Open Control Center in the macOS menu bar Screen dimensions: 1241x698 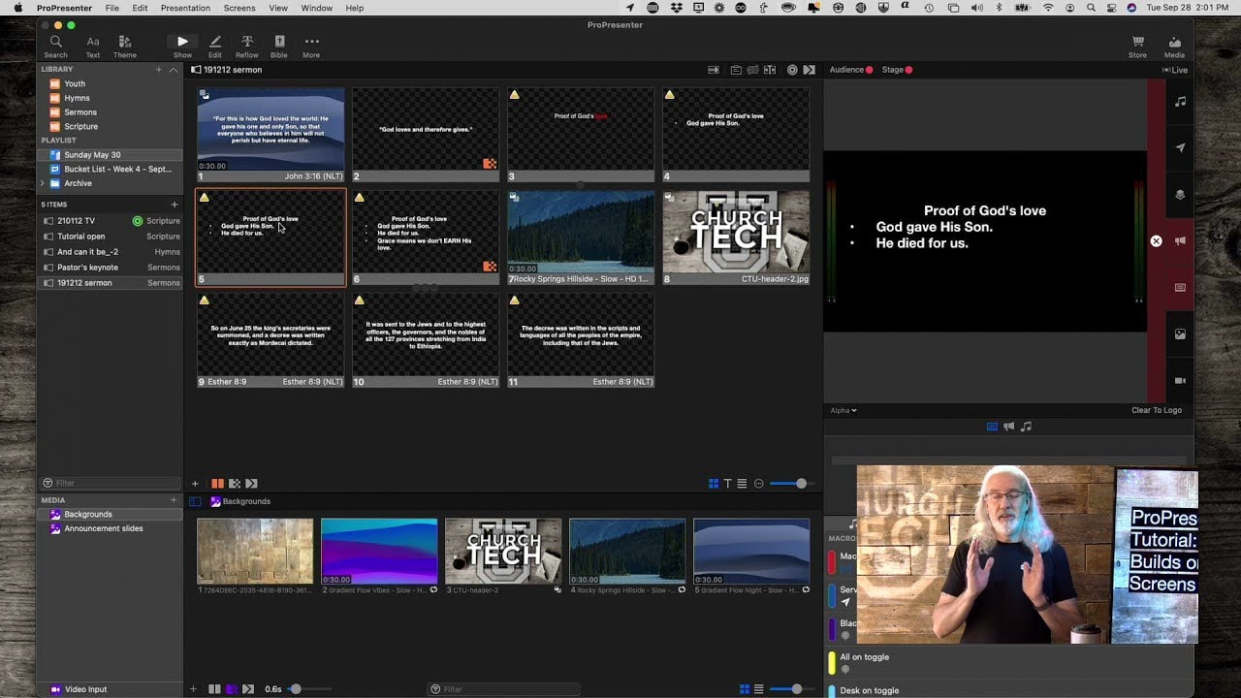(x=1111, y=8)
